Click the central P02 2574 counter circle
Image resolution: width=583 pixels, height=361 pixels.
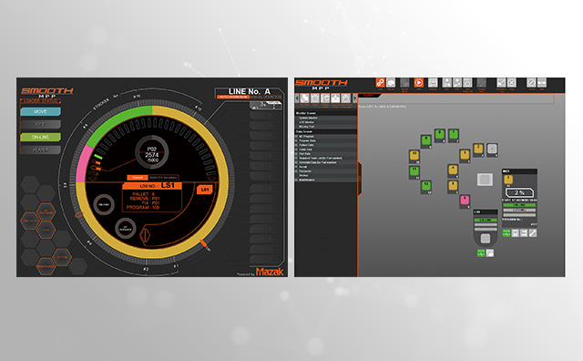click(x=152, y=153)
